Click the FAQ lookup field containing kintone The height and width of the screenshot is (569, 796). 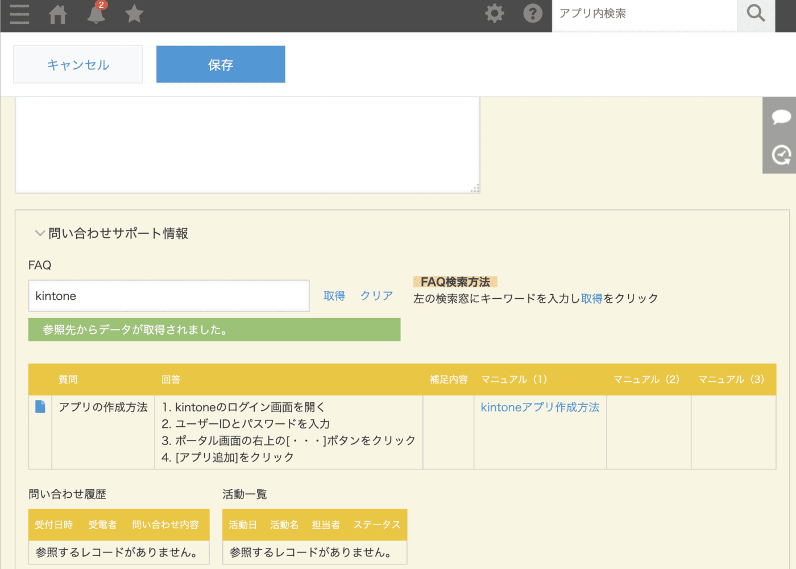[169, 296]
